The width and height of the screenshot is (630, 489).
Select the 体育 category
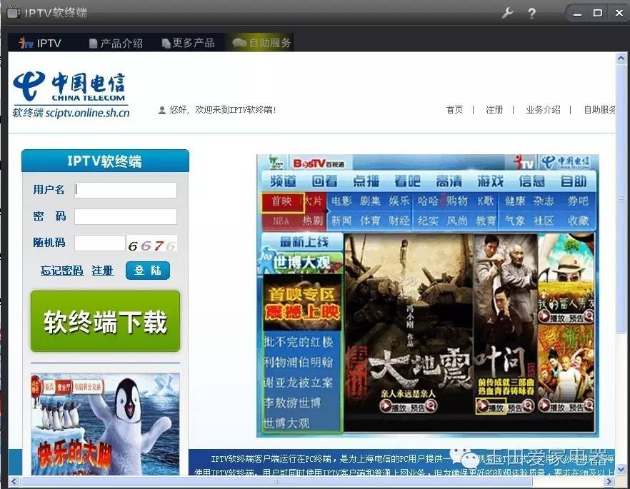point(370,221)
